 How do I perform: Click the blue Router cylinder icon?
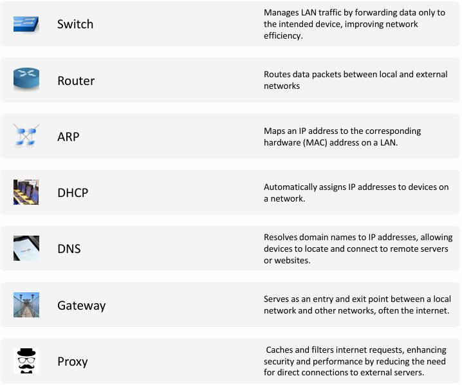26,79
